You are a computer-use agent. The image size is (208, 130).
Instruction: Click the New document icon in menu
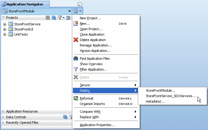coord(76,24)
